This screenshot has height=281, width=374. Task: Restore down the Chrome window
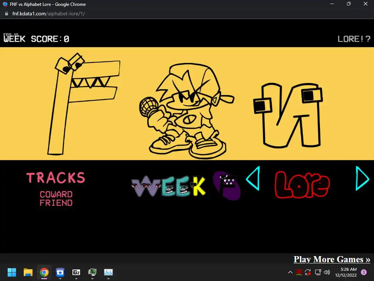(x=349, y=4)
